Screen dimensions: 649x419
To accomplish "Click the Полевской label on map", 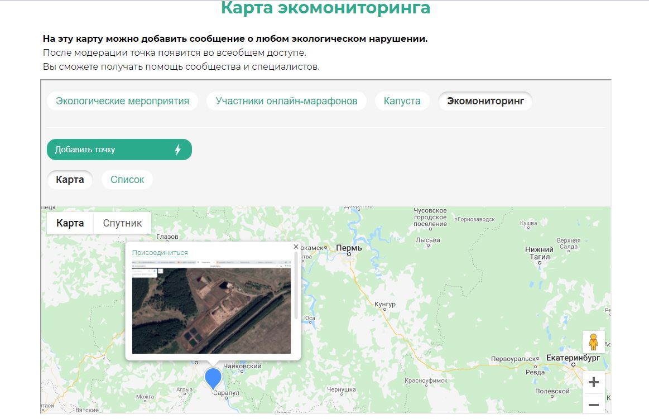I will pyautogui.click(x=552, y=391).
